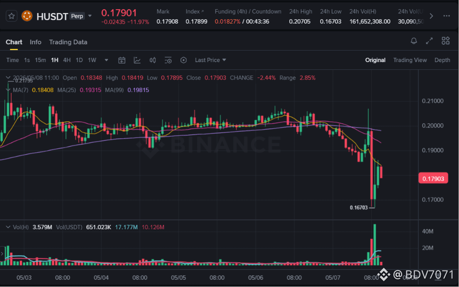The height and width of the screenshot is (287, 459).
Task: Select the 15m interval
Action: point(40,60)
